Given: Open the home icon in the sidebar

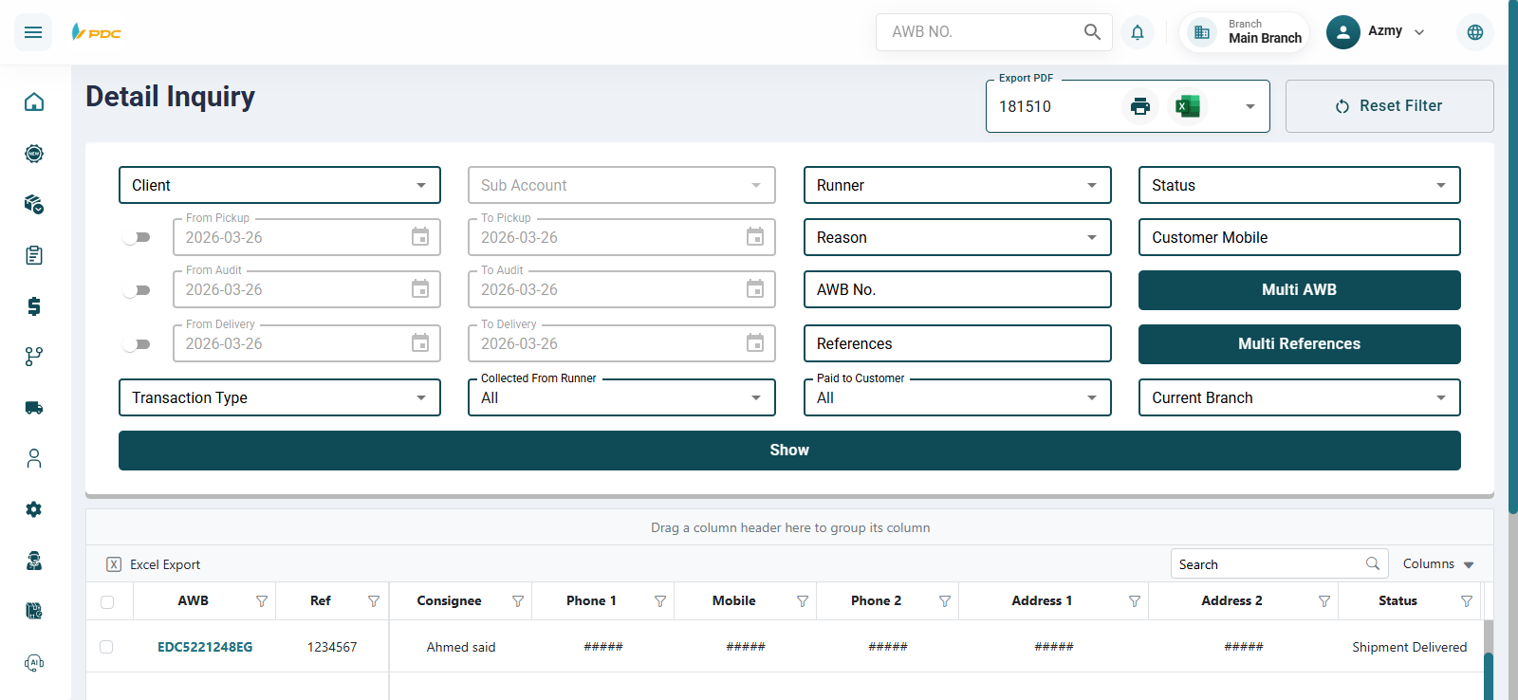Looking at the screenshot, I should pyautogui.click(x=34, y=102).
